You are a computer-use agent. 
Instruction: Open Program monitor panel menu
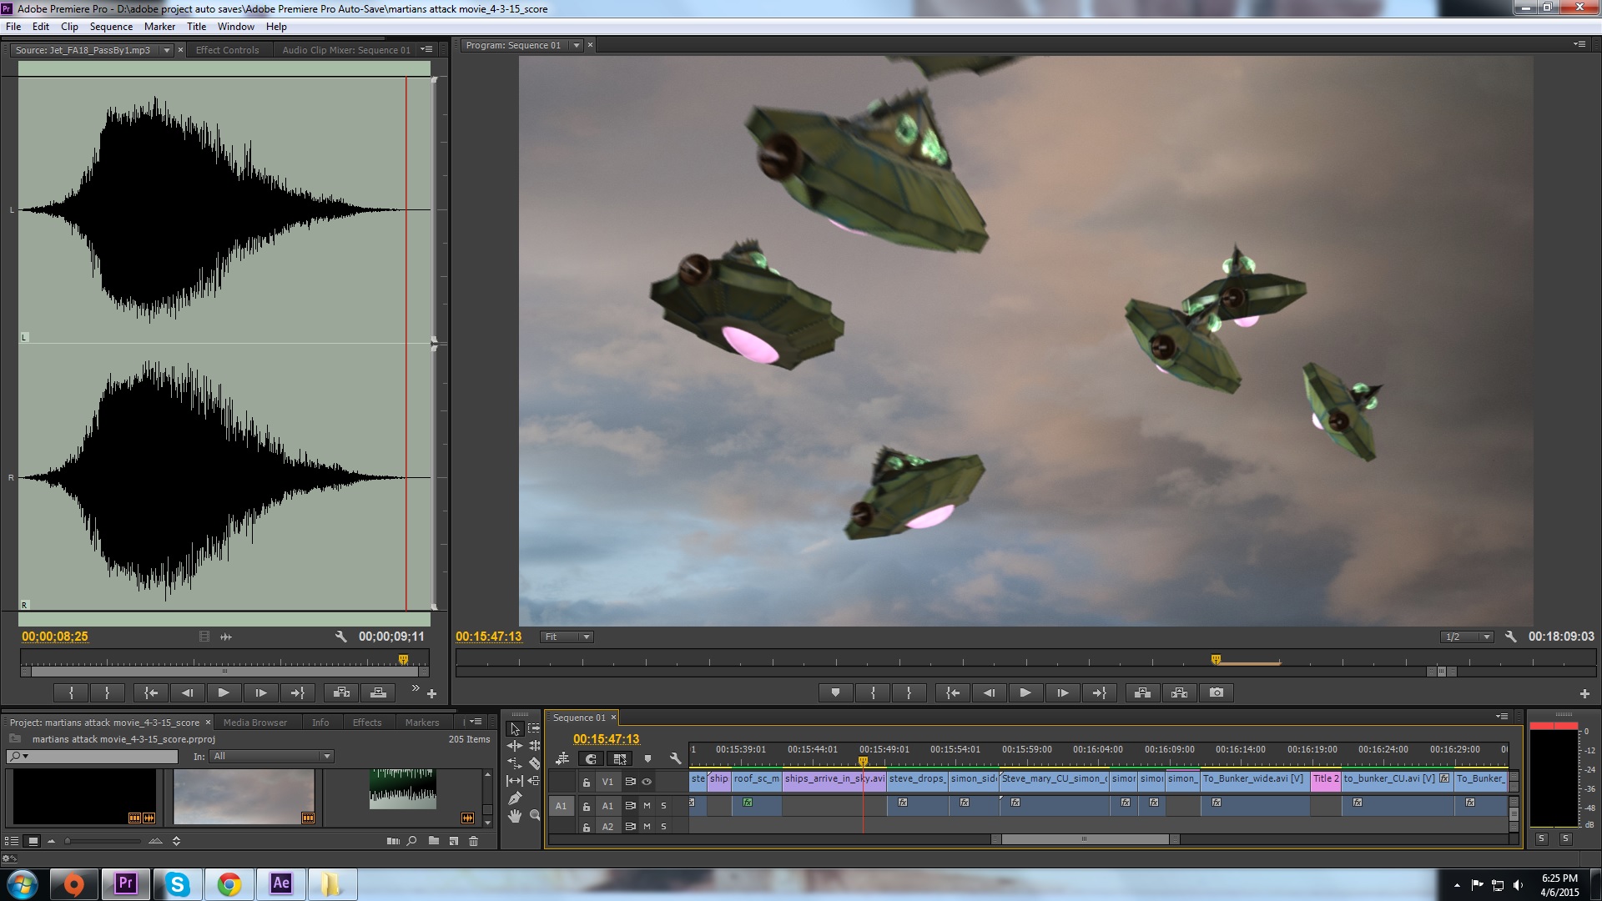click(1579, 44)
